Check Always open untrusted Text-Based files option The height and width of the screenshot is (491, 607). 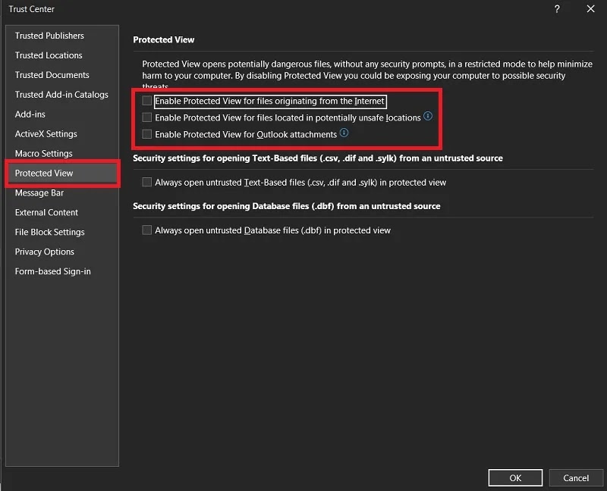[146, 182]
